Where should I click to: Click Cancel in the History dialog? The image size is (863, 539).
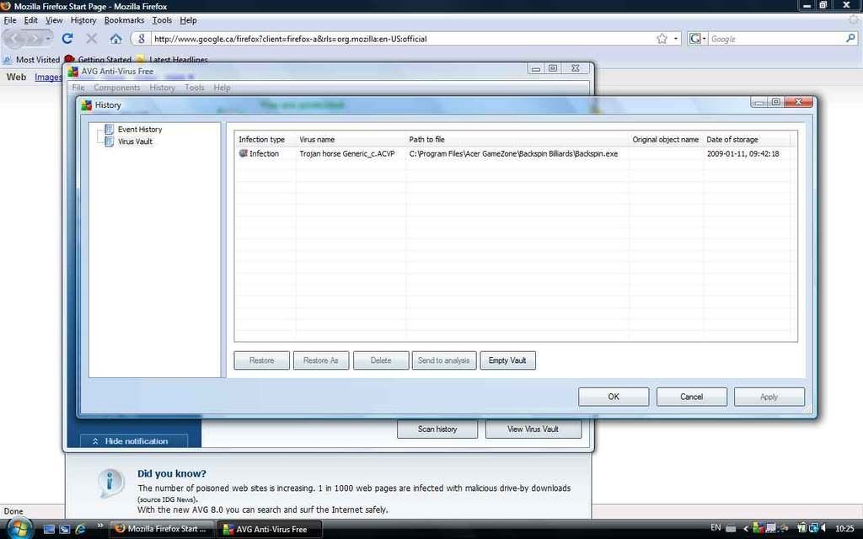pyautogui.click(x=691, y=397)
